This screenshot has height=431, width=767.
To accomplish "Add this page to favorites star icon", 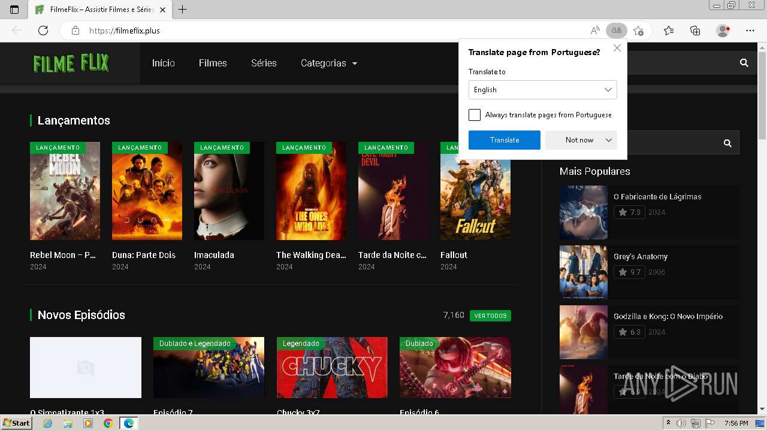I will click(x=639, y=31).
